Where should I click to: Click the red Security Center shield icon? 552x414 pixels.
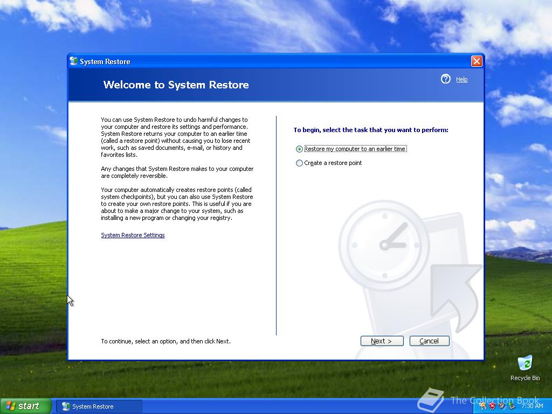[x=493, y=406]
